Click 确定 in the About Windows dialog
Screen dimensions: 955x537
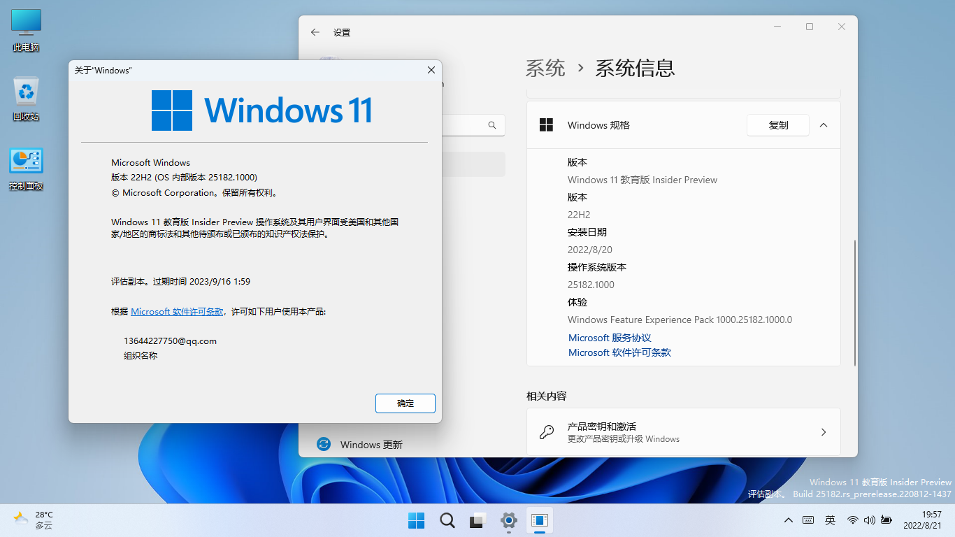coord(405,403)
